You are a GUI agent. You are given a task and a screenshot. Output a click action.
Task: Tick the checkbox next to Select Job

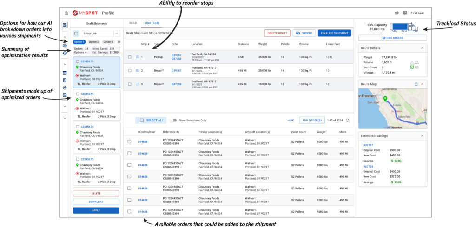point(77,34)
